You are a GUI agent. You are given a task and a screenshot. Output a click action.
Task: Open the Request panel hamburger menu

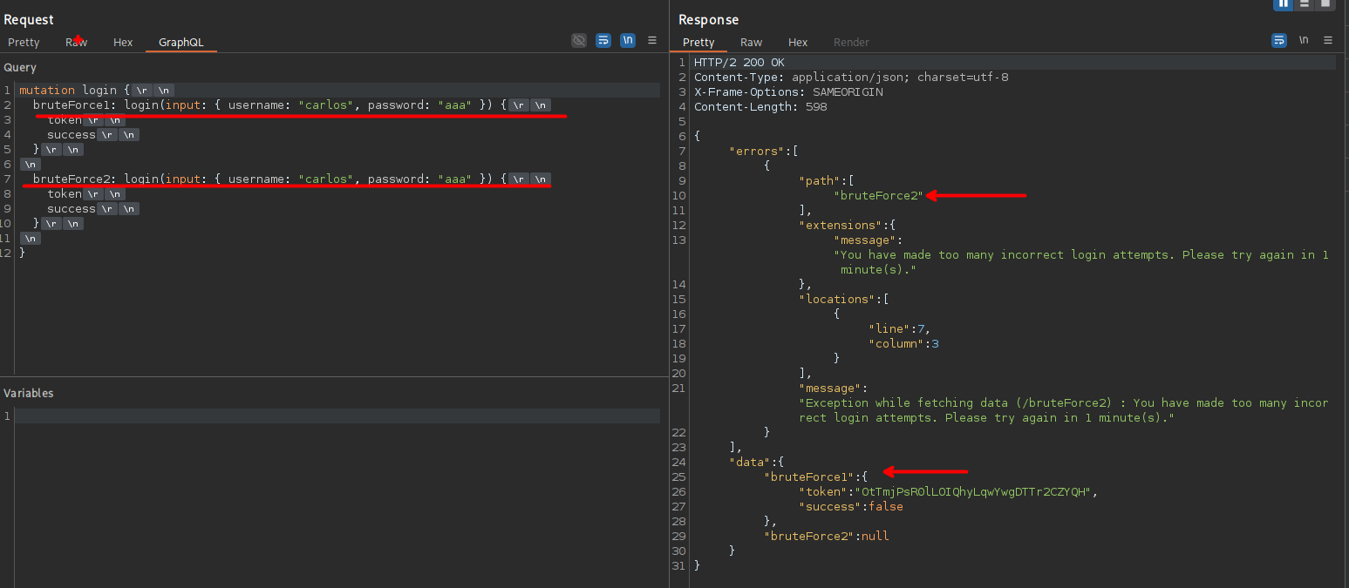click(652, 40)
